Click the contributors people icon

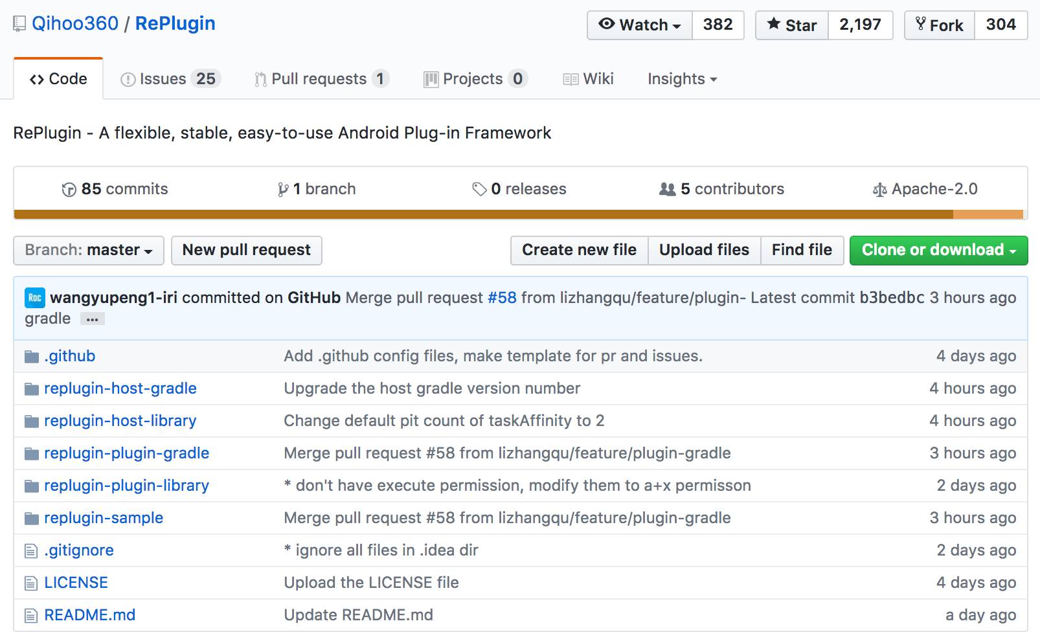point(667,190)
